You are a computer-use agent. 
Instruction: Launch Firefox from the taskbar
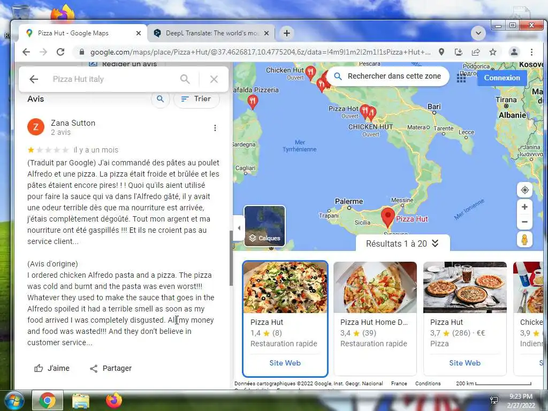pyautogui.click(x=114, y=400)
